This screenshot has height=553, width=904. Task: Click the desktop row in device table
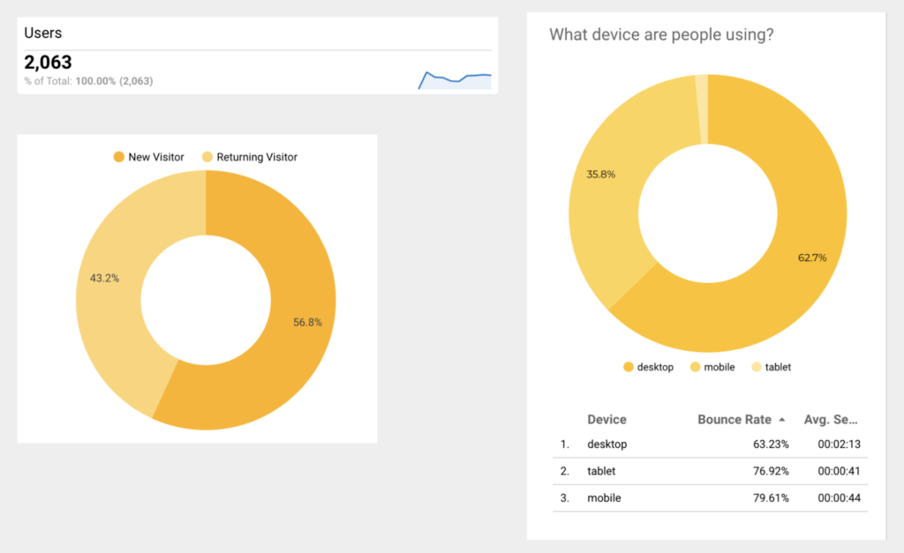point(711,445)
